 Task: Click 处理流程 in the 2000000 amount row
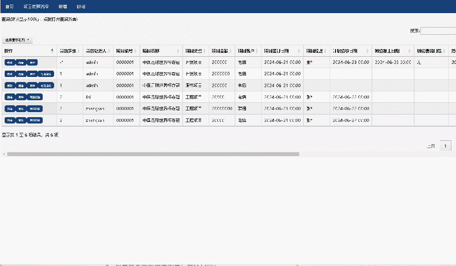point(46,74)
